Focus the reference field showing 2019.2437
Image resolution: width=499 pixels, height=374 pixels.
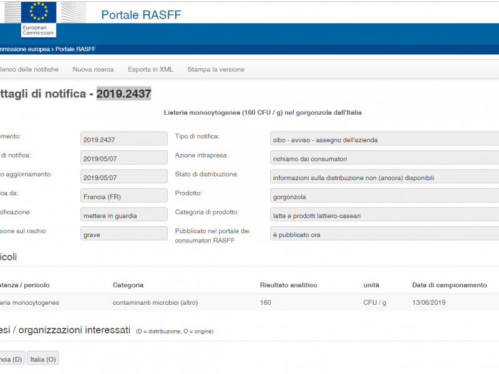point(124,138)
